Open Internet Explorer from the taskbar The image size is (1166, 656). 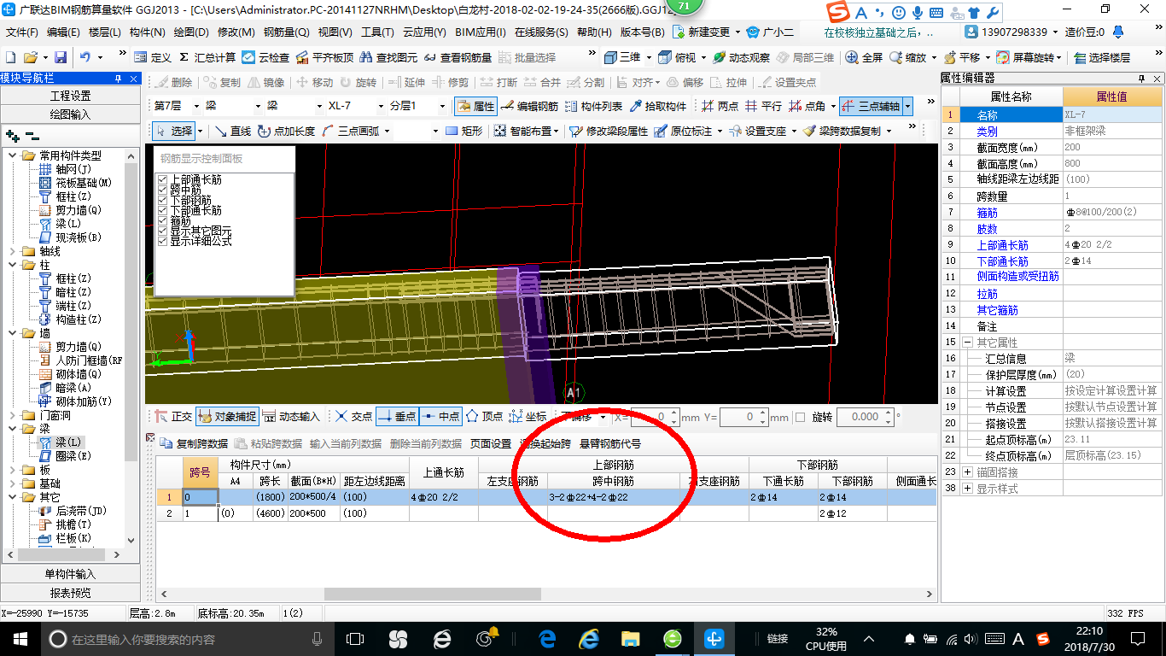tap(588, 638)
